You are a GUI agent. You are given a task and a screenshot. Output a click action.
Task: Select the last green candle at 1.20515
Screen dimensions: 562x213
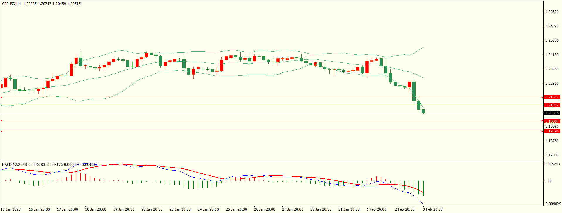point(423,111)
